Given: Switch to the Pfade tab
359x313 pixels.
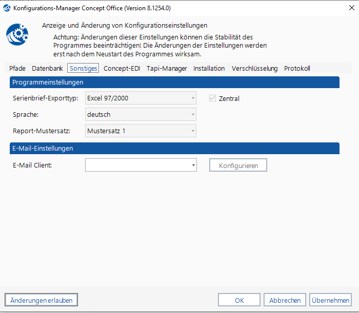Looking at the screenshot, I should [x=17, y=68].
